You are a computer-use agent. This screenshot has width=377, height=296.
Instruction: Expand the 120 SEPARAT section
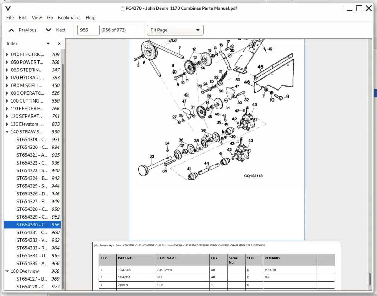7,116
